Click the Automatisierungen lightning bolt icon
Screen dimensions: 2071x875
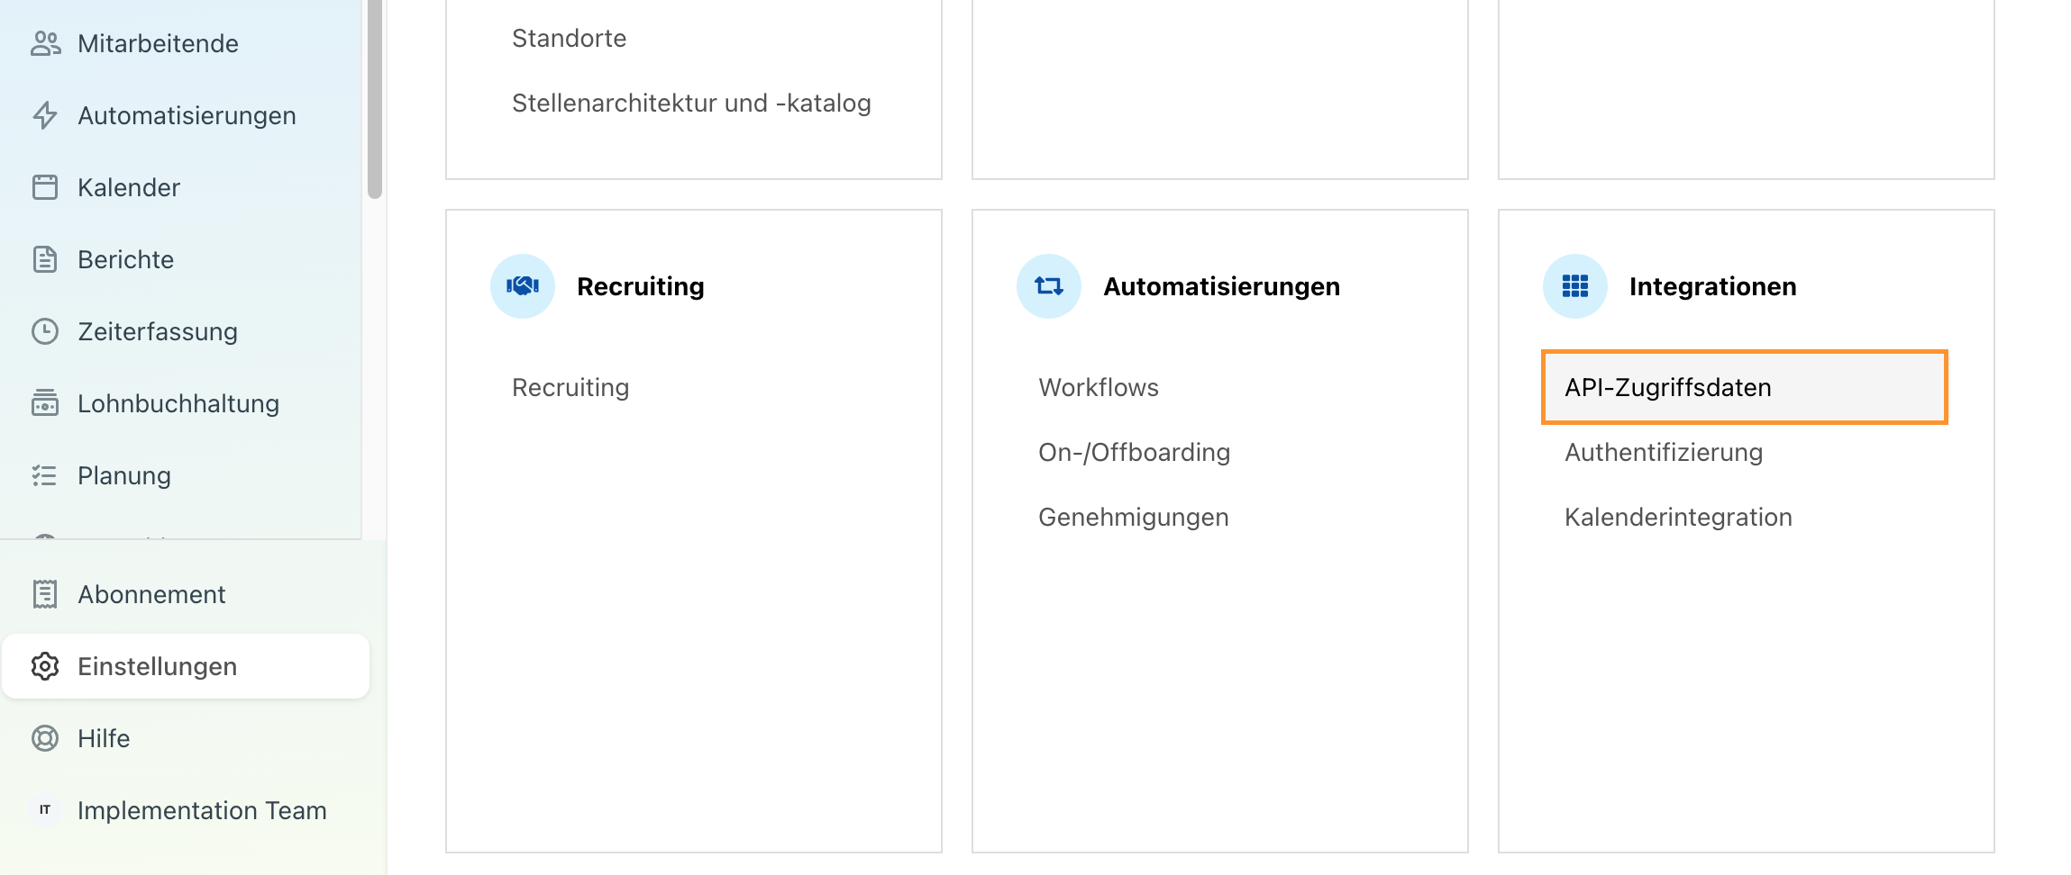45,115
